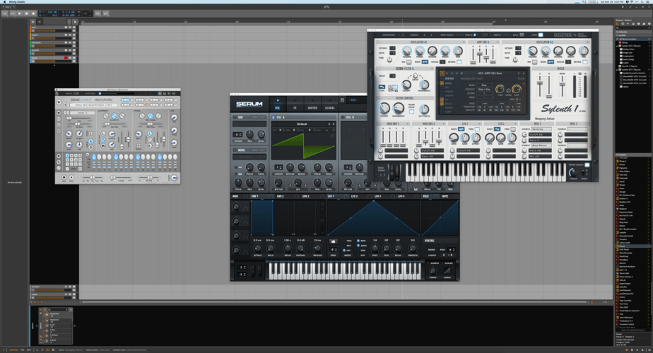Select next wavetable arrow in Serum OSC A
Image resolution: width=653 pixels, height=353 pixels.
pyautogui.click(x=333, y=124)
